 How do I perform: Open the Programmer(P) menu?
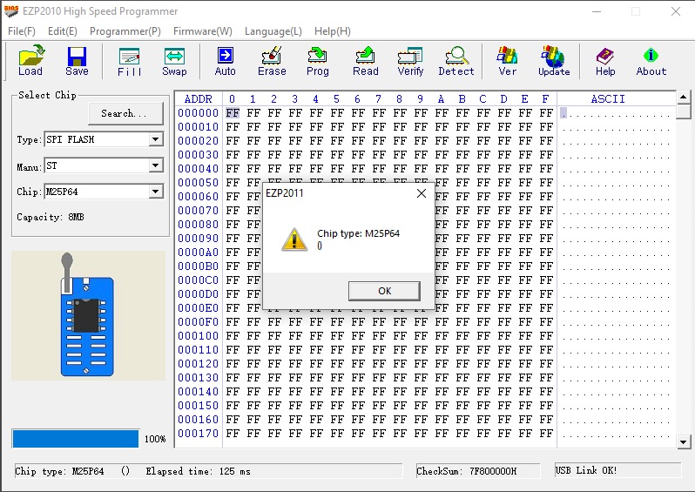125,31
